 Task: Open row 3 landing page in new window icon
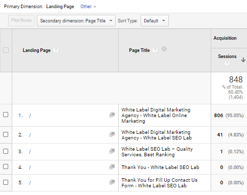coord(112,151)
